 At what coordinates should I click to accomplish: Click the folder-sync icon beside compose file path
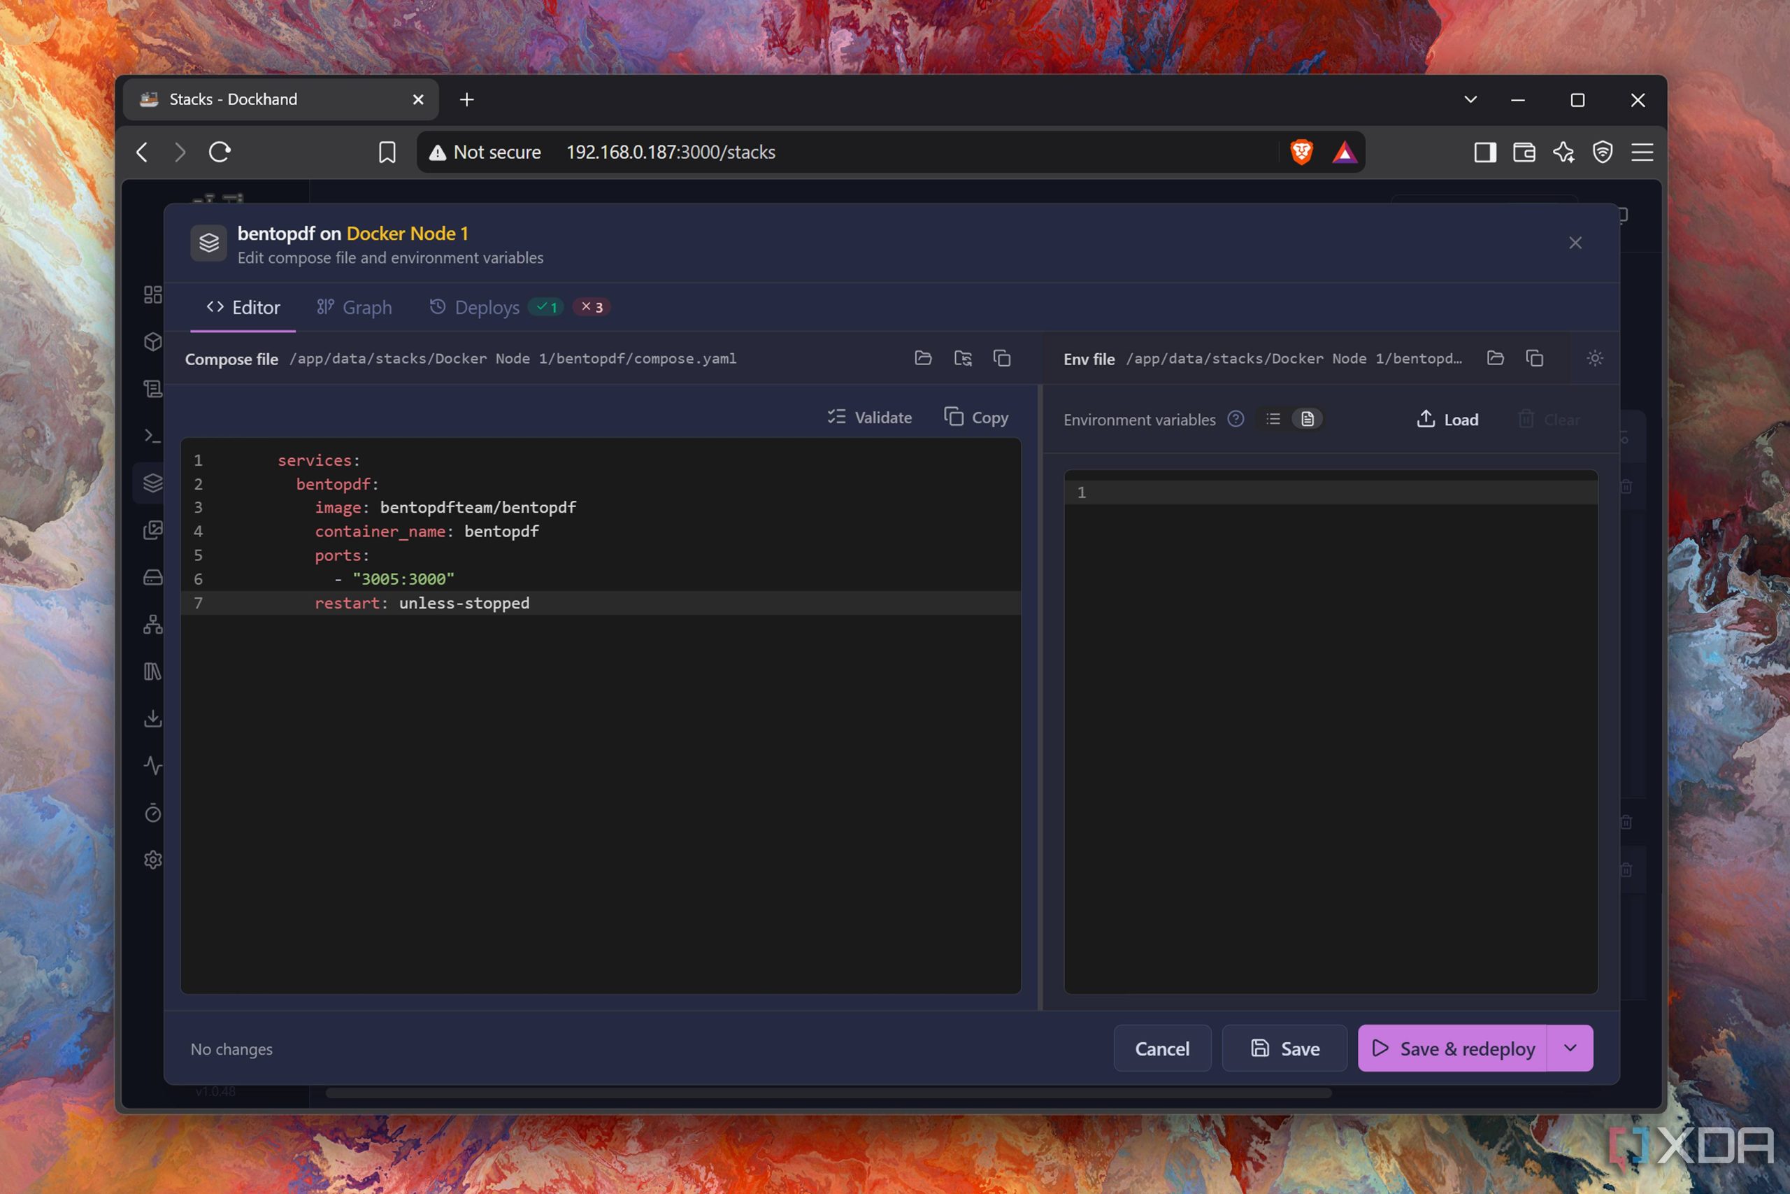coord(963,358)
